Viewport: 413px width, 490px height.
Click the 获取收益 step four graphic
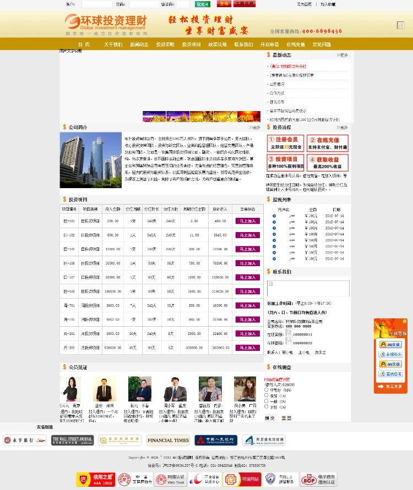click(328, 162)
